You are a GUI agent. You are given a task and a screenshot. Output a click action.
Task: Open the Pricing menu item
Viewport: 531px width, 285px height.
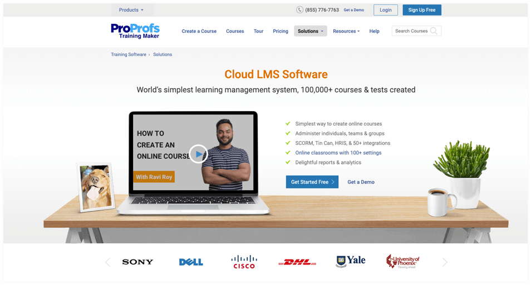[281, 31]
